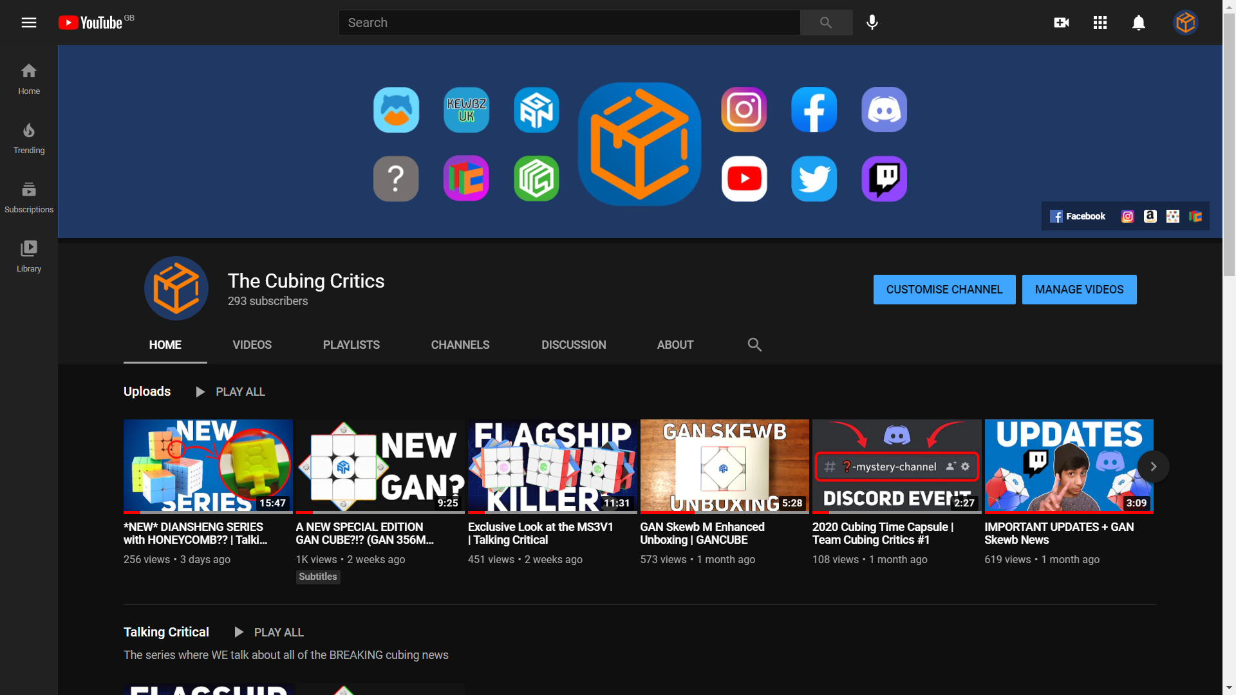Viewport: 1236px width, 695px height.
Task: Open Trending in the sidebar
Action: [x=29, y=138]
